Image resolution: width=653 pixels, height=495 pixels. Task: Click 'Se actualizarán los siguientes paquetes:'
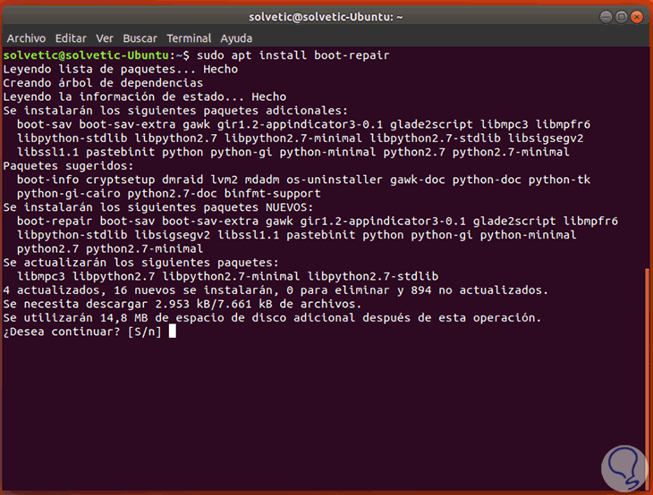pyautogui.click(x=140, y=263)
